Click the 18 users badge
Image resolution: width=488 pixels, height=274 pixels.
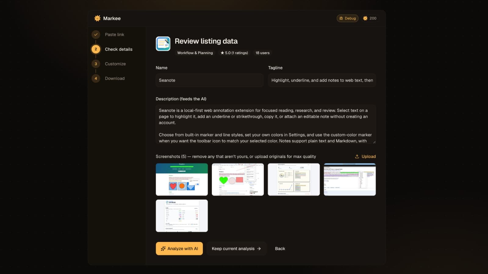point(262,53)
